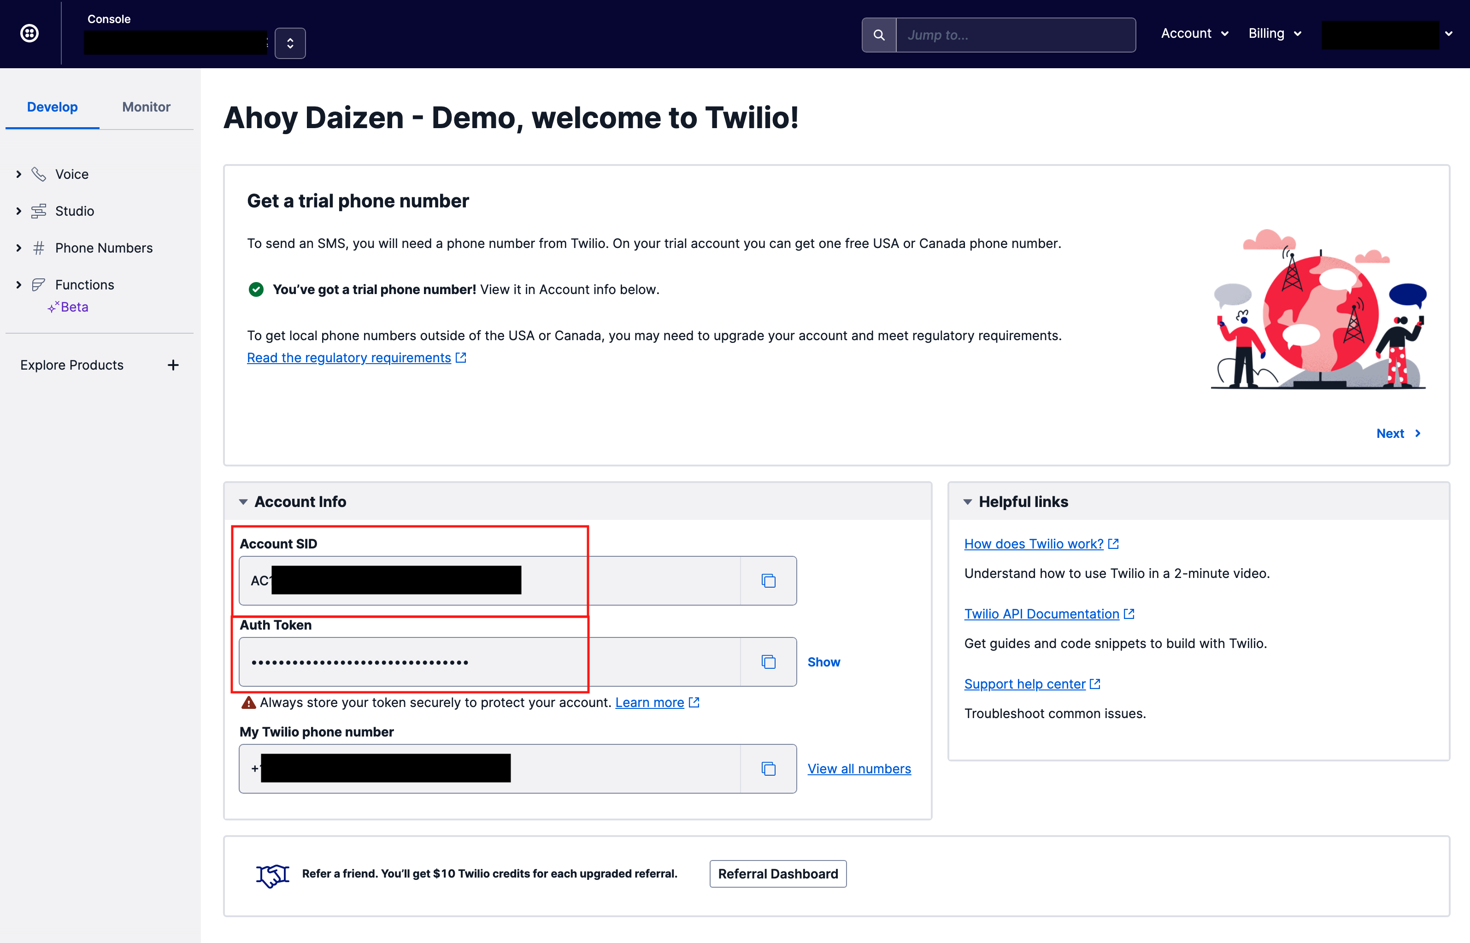Expand the Studio sidebar chevron

(x=18, y=211)
